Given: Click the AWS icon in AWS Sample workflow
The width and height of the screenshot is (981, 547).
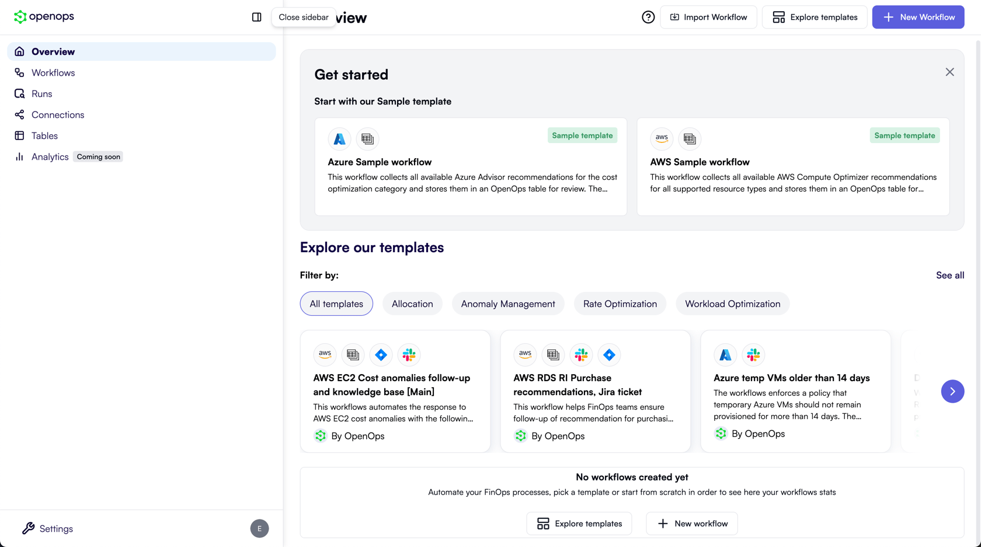Looking at the screenshot, I should point(662,139).
